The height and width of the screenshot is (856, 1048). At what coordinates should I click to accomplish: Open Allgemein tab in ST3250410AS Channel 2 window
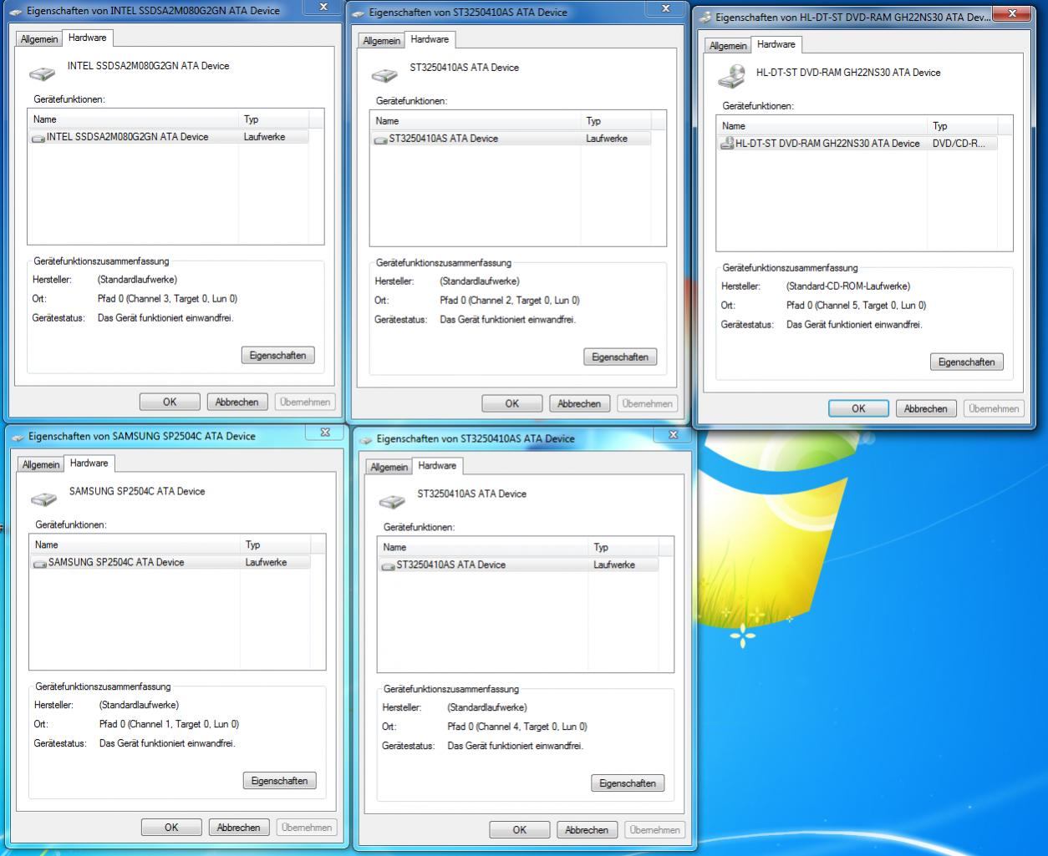click(x=383, y=41)
